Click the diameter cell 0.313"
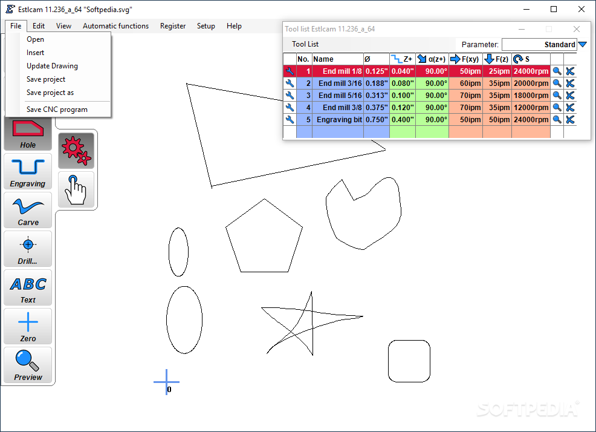The width and height of the screenshot is (596, 432). [377, 96]
